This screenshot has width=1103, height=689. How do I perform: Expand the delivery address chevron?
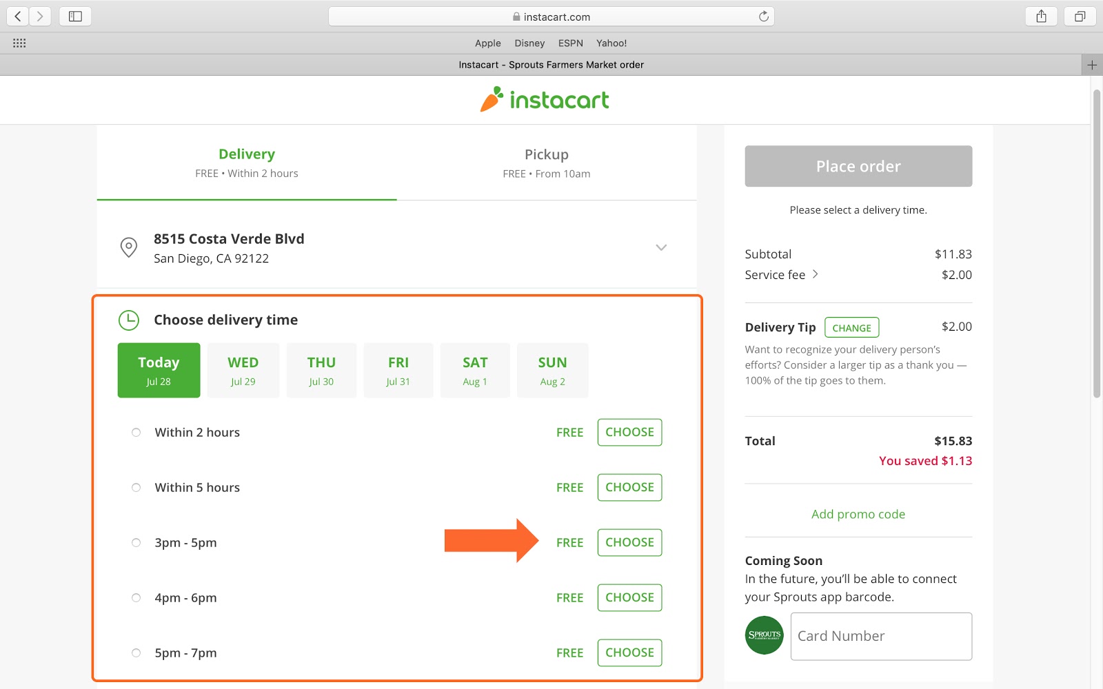[661, 247]
